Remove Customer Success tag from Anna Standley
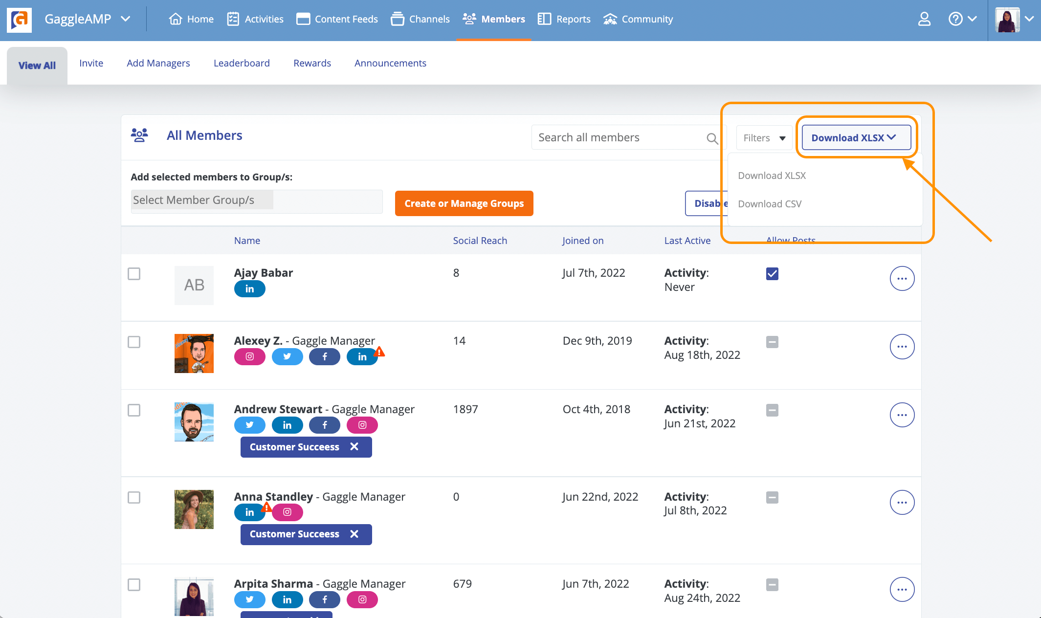Viewport: 1041px width, 618px height. click(x=354, y=534)
